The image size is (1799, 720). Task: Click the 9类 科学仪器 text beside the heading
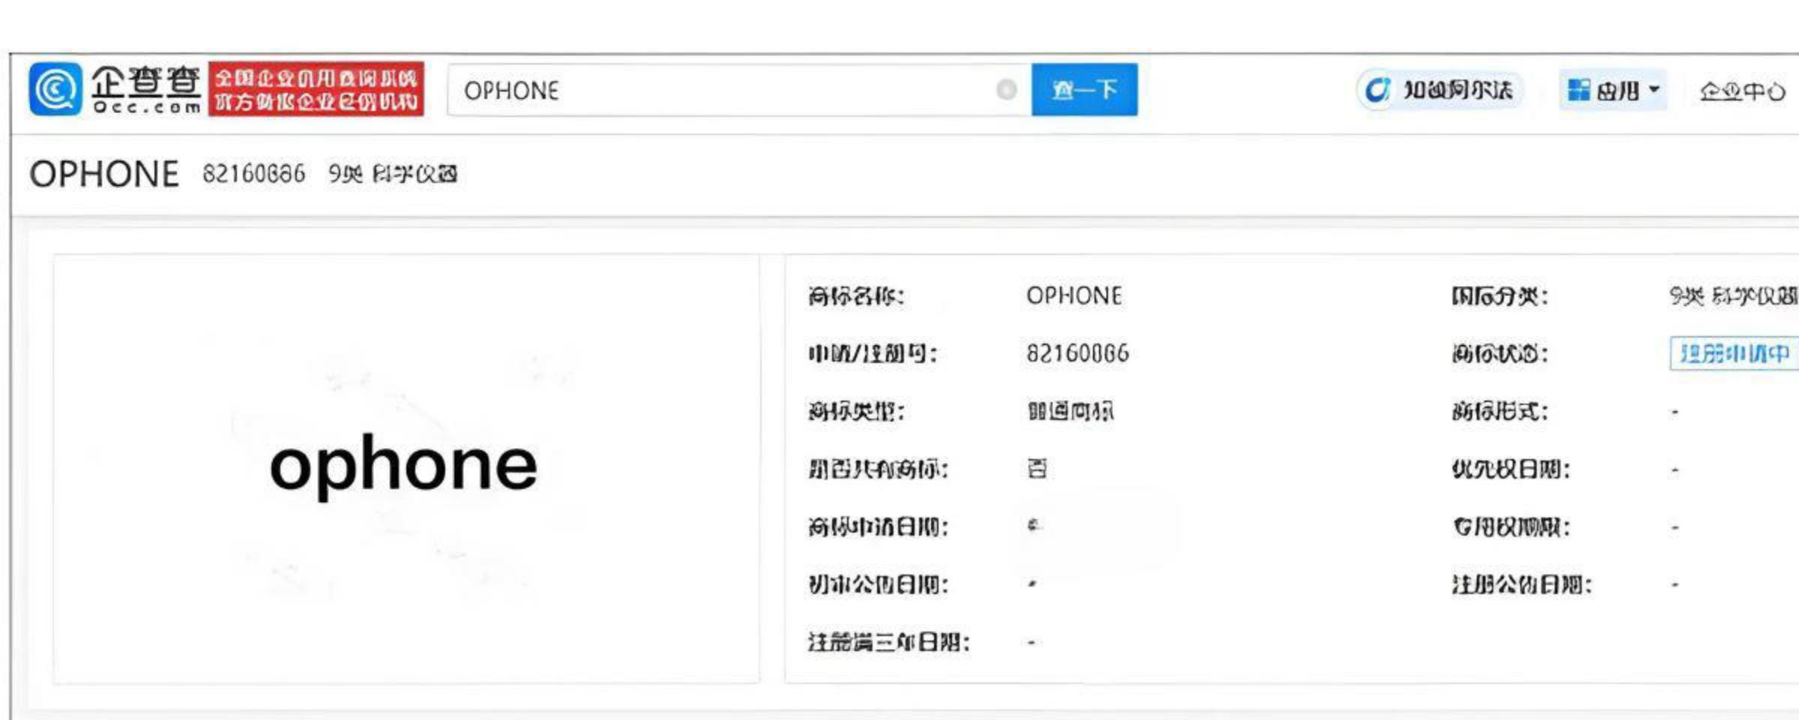pos(393,174)
